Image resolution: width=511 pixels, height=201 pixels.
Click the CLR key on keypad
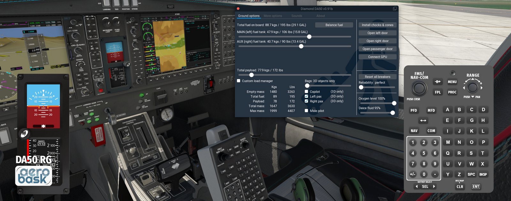pyautogui.click(x=460, y=187)
